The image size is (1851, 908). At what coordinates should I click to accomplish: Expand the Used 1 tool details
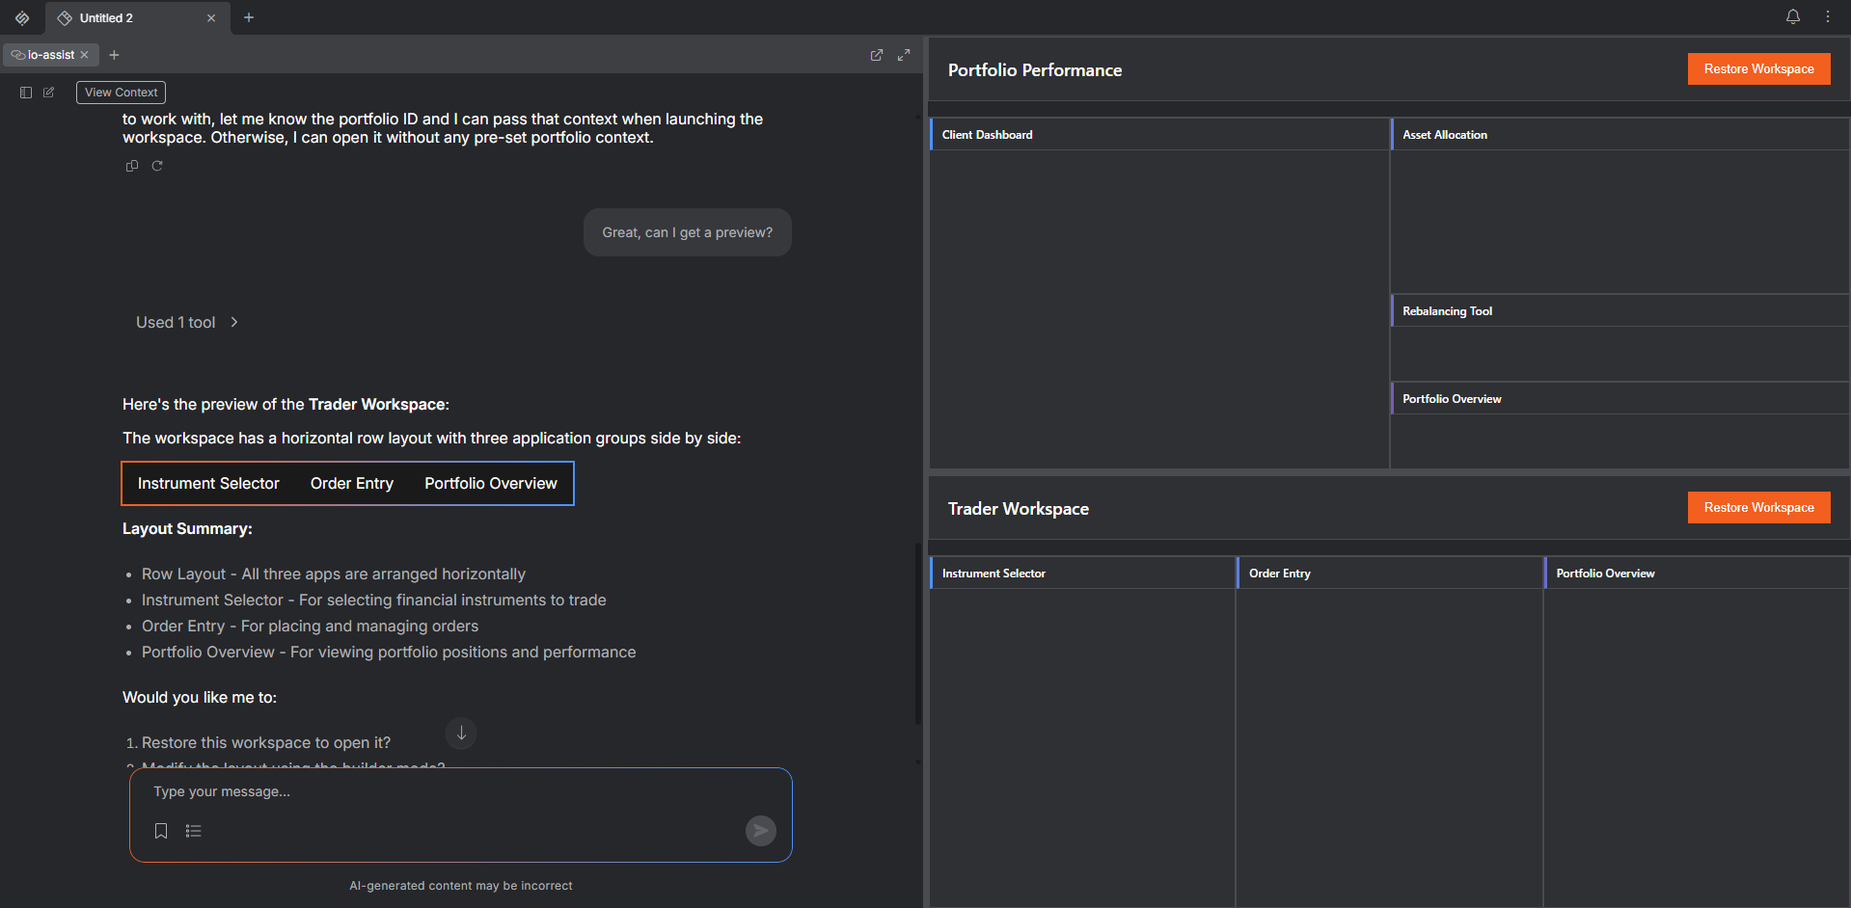point(187,322)
